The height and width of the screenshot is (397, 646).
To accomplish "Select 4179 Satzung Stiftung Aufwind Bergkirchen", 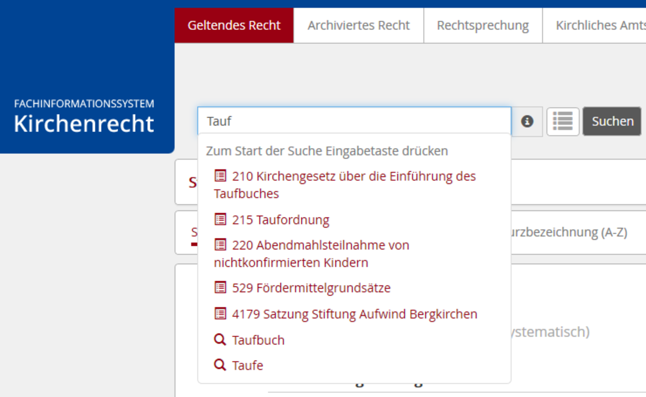I will pyautogui.click(x=354, y=314).
